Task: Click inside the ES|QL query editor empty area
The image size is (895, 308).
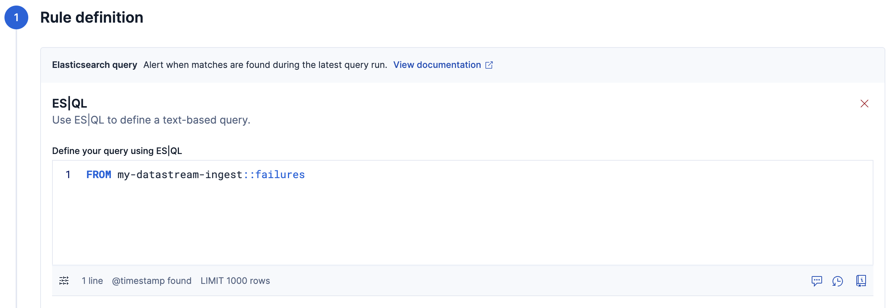Action: [x=446, y=223]
